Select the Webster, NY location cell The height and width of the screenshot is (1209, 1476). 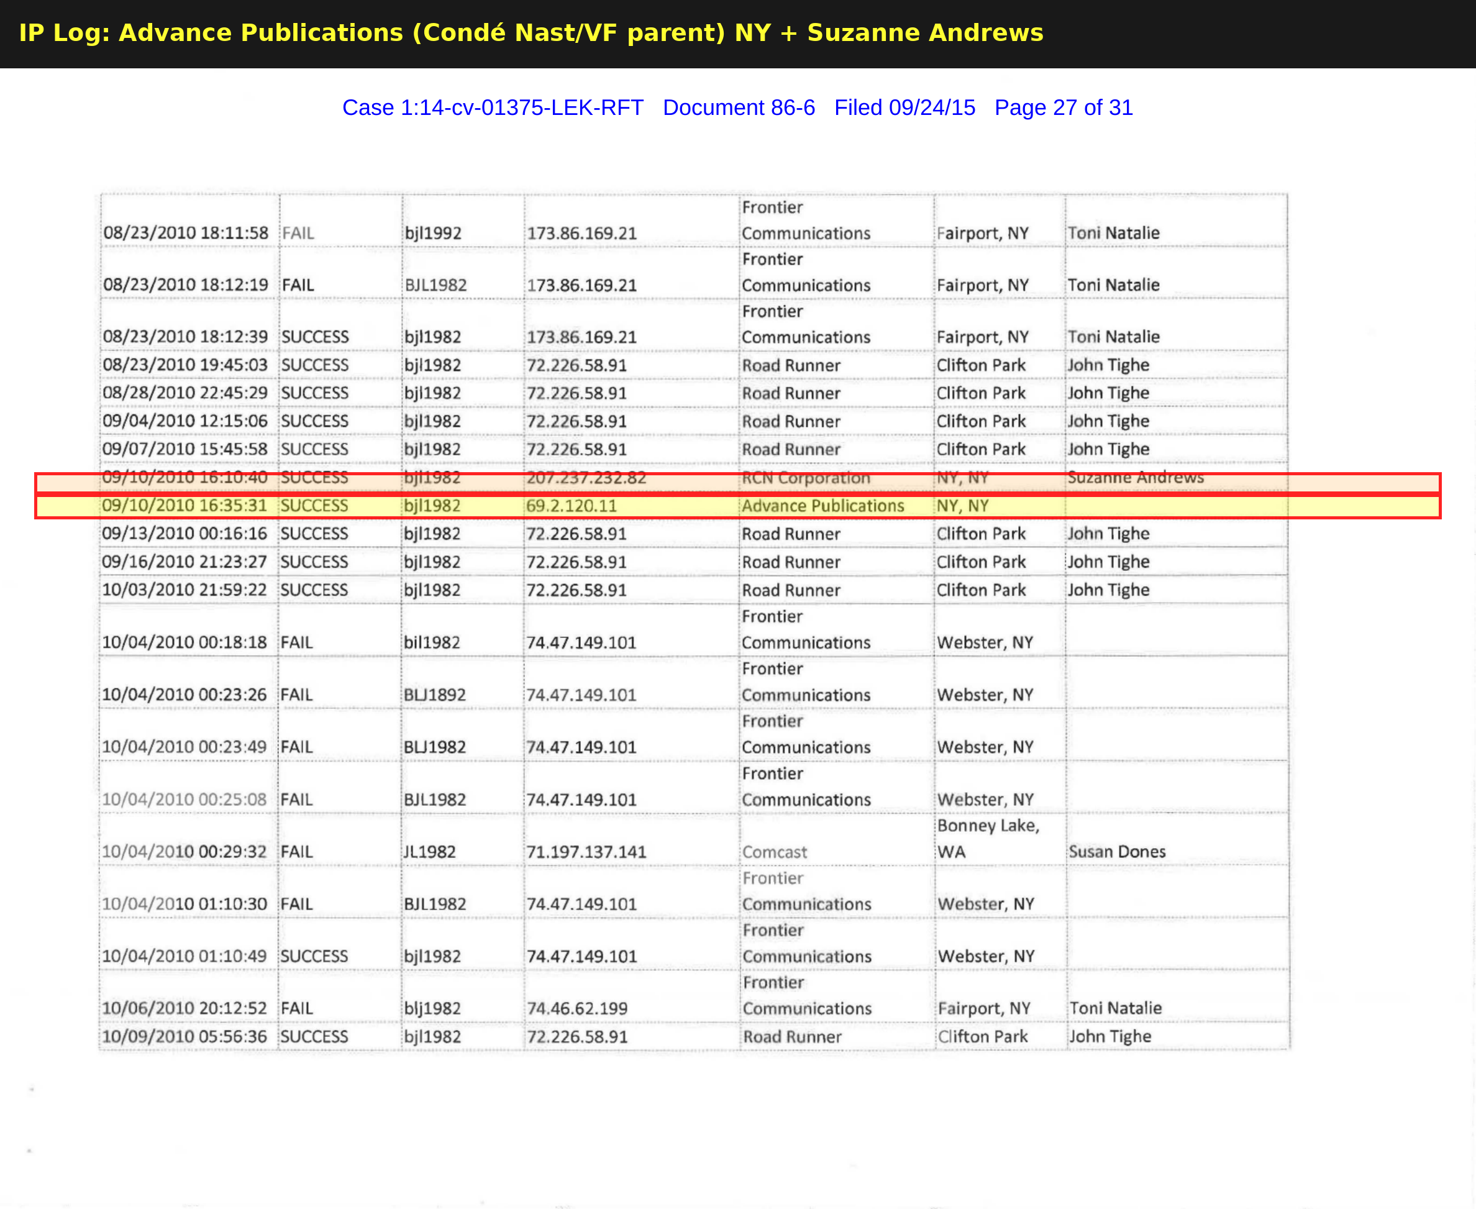coord(986,641)
